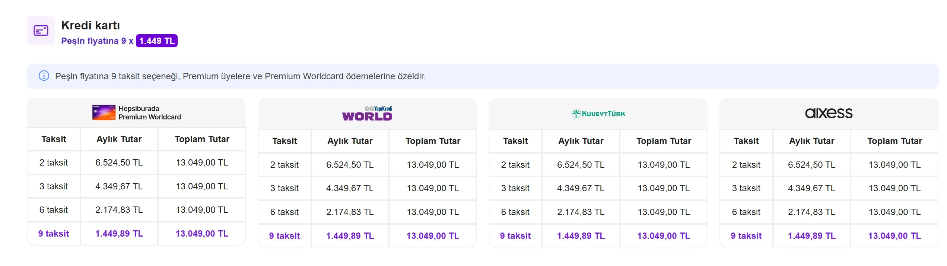947x266 pixels.
Task: Click the Axess logo
Action: point(829,113)
